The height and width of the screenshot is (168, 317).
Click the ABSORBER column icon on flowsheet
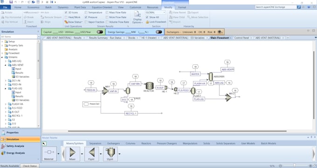pos(211,77)
